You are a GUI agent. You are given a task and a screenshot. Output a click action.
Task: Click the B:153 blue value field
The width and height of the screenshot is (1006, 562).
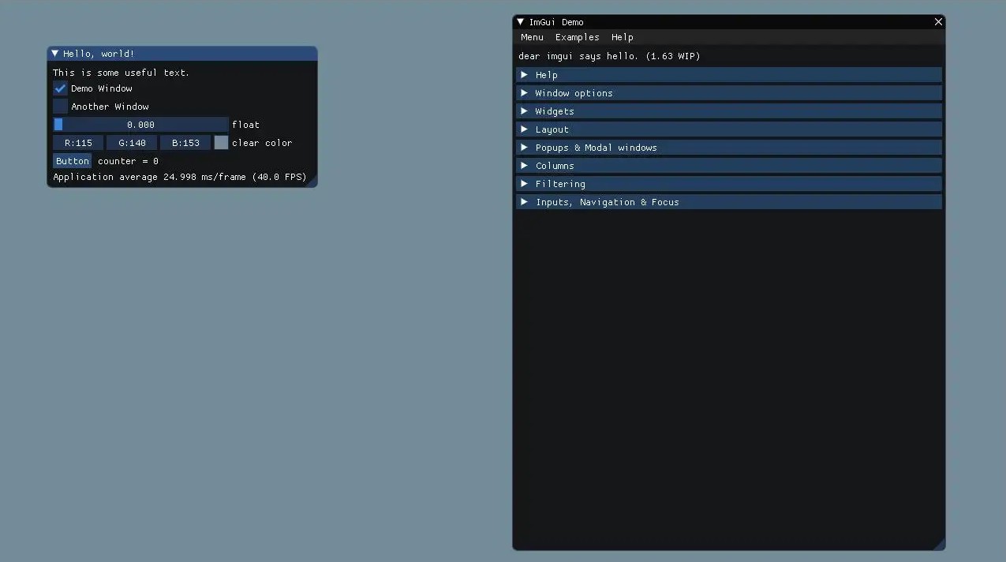click(185, 143)
